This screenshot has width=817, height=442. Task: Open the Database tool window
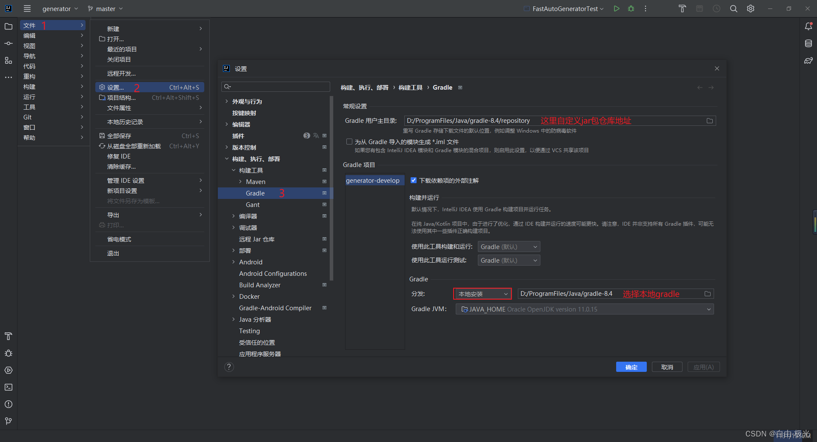click(809, 43)
